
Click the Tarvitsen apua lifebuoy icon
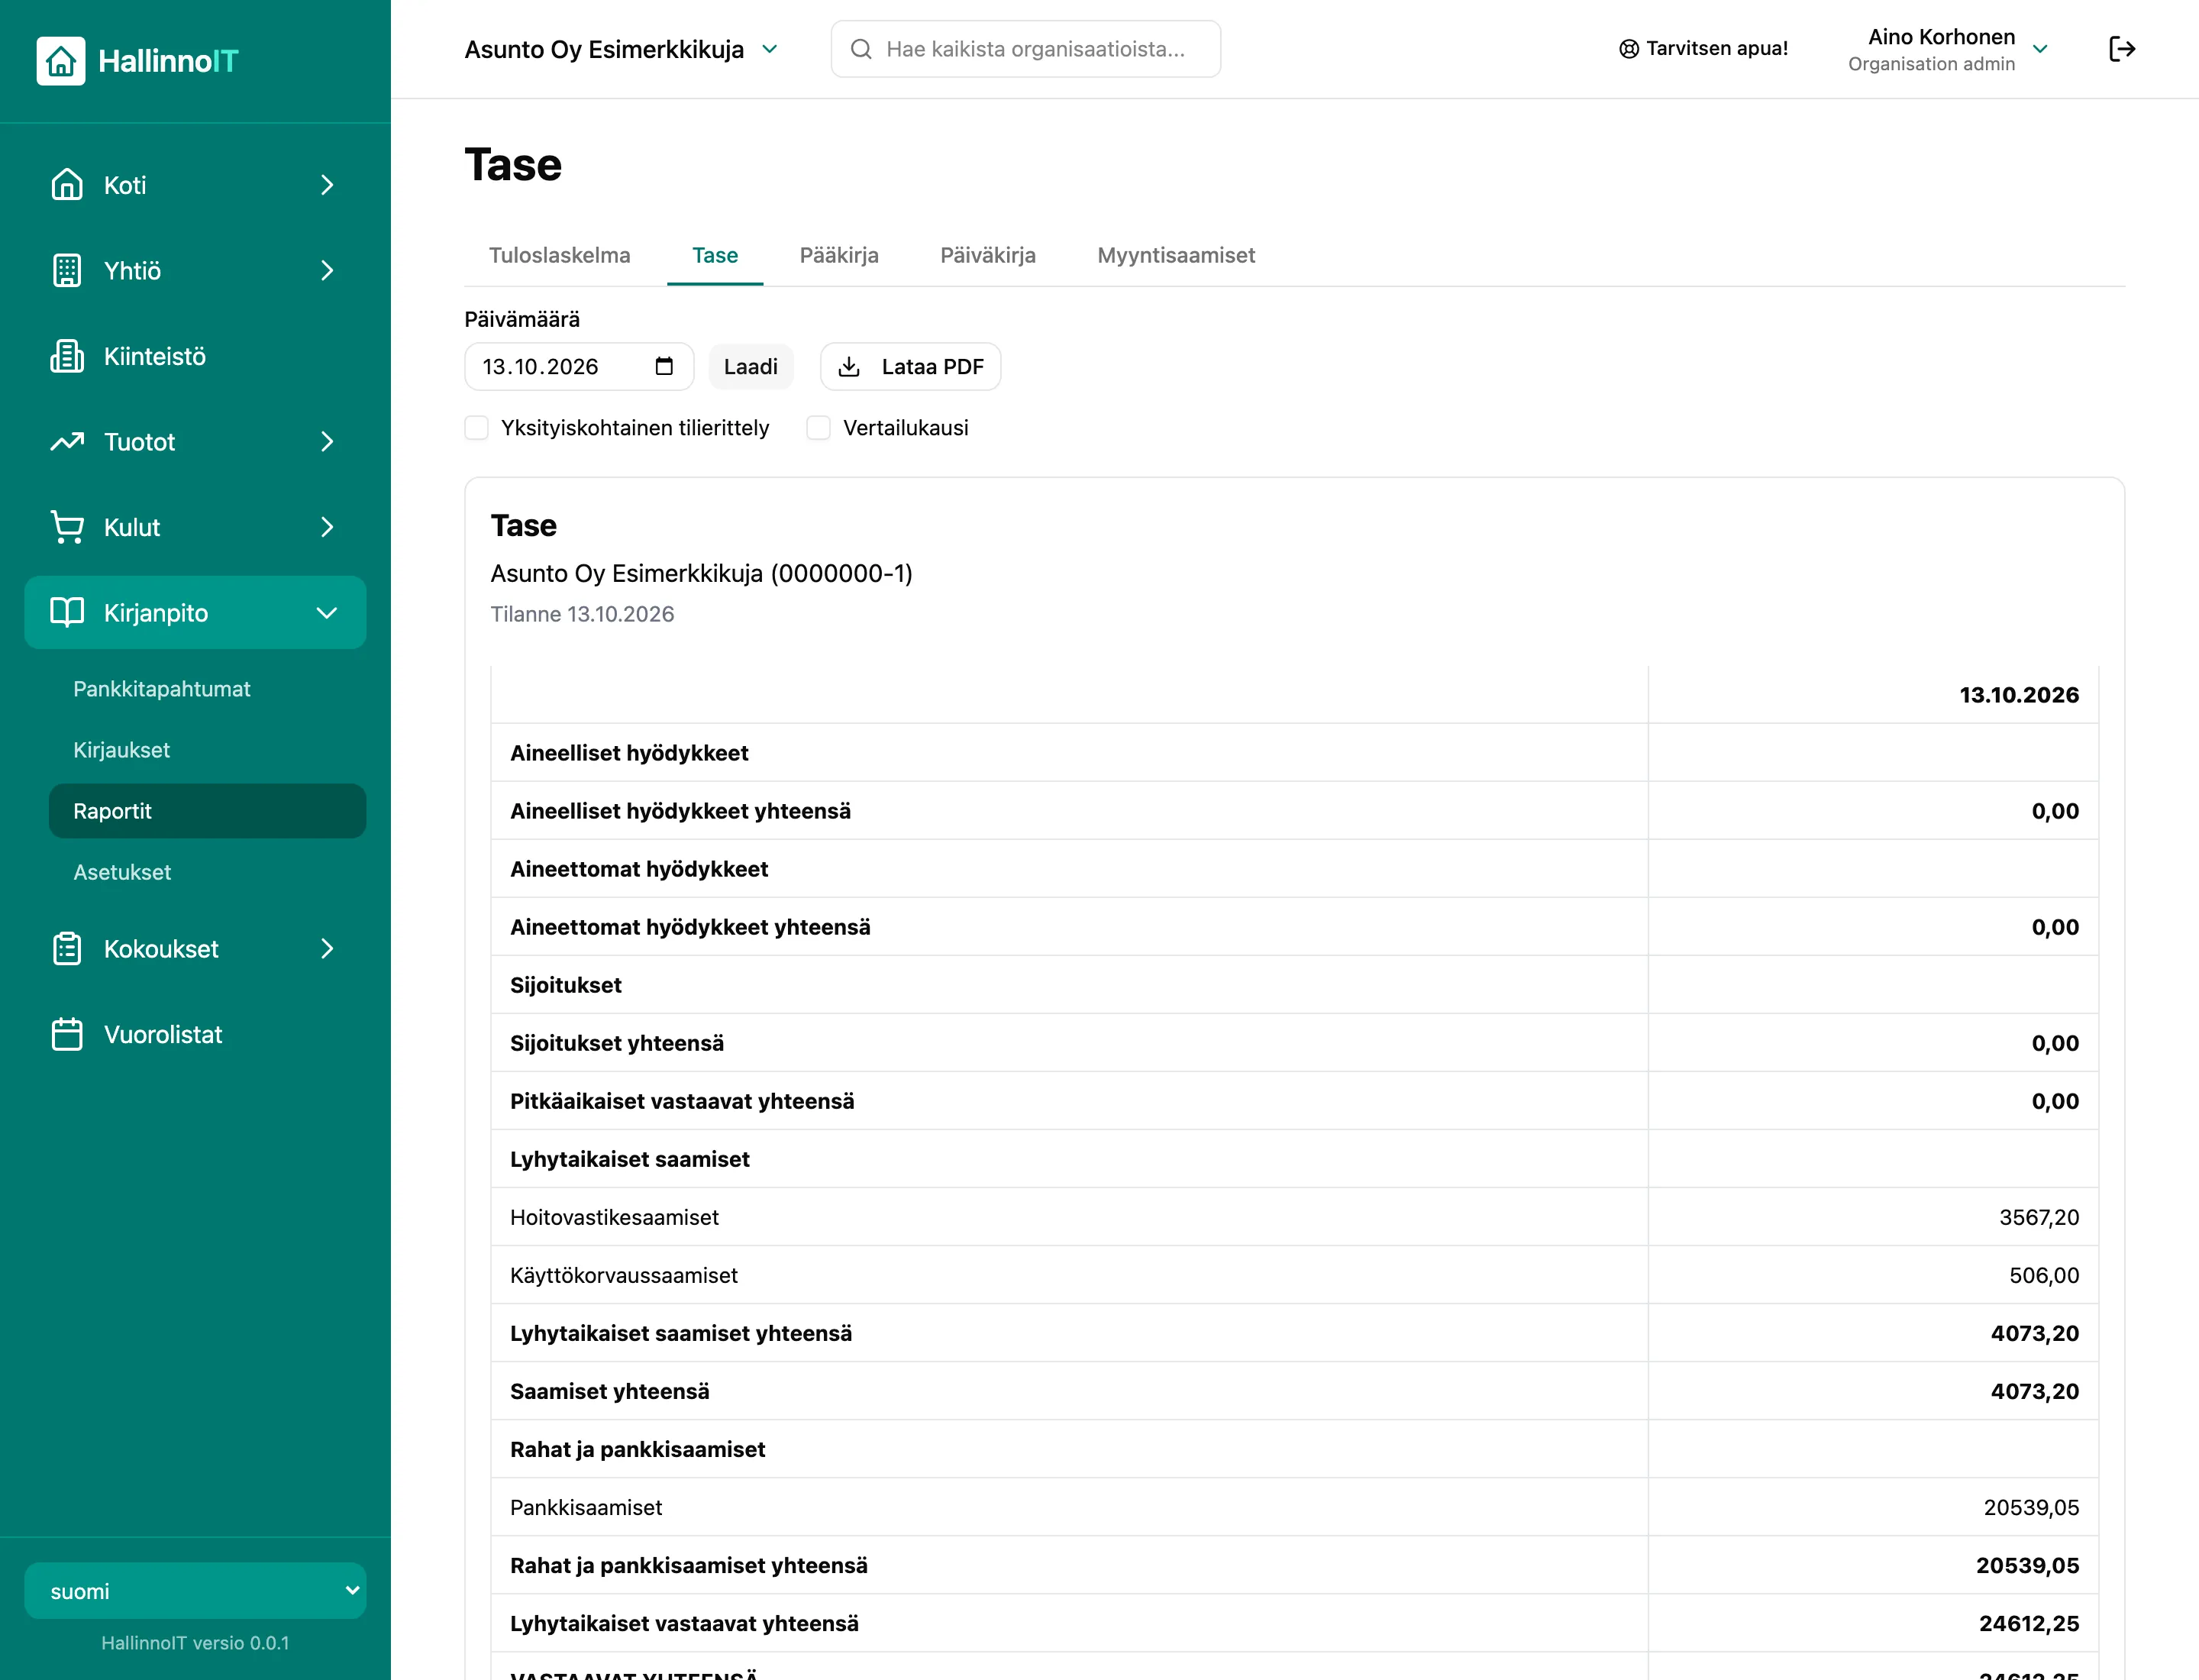tap(1629, 49)
